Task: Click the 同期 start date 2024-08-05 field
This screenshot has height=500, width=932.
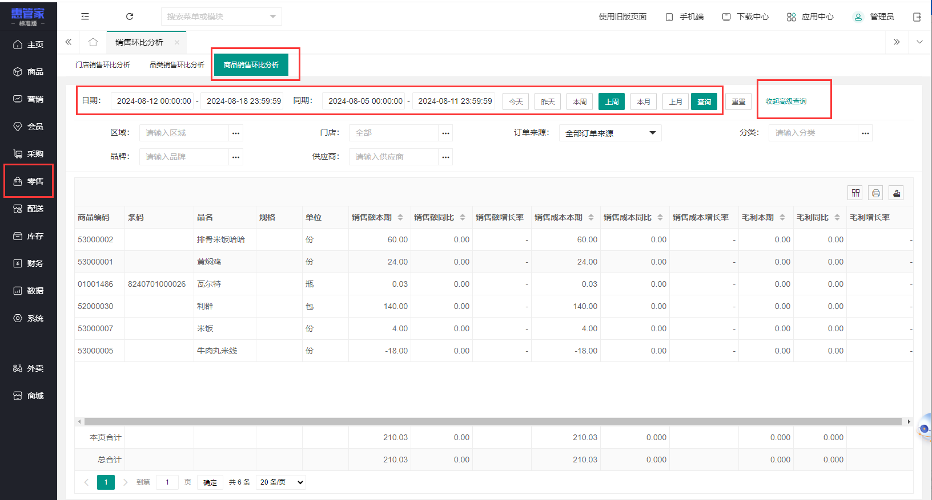Action: [364, 101]
